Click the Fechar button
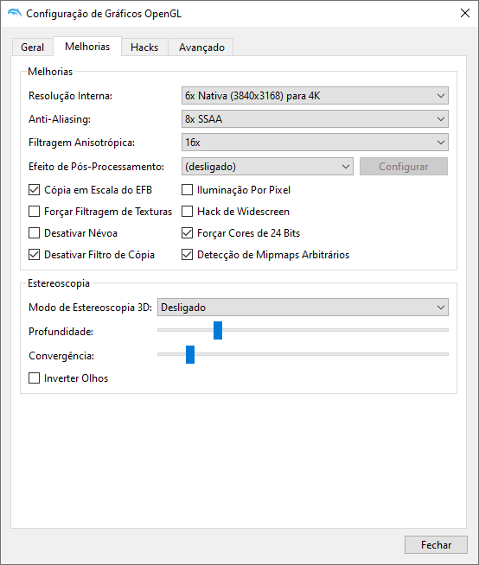479x565 pixels. (436, 545)
